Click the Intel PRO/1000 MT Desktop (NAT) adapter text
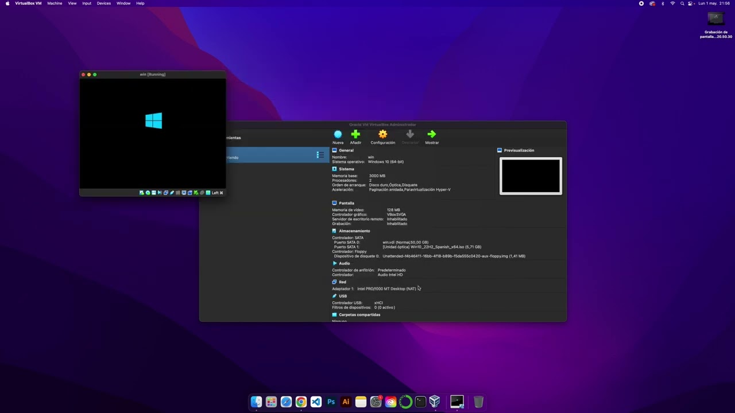 (x=386, y=289)
